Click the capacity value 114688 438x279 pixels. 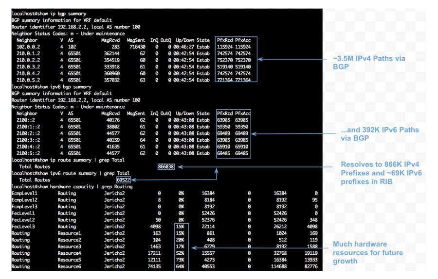[279, 267]
